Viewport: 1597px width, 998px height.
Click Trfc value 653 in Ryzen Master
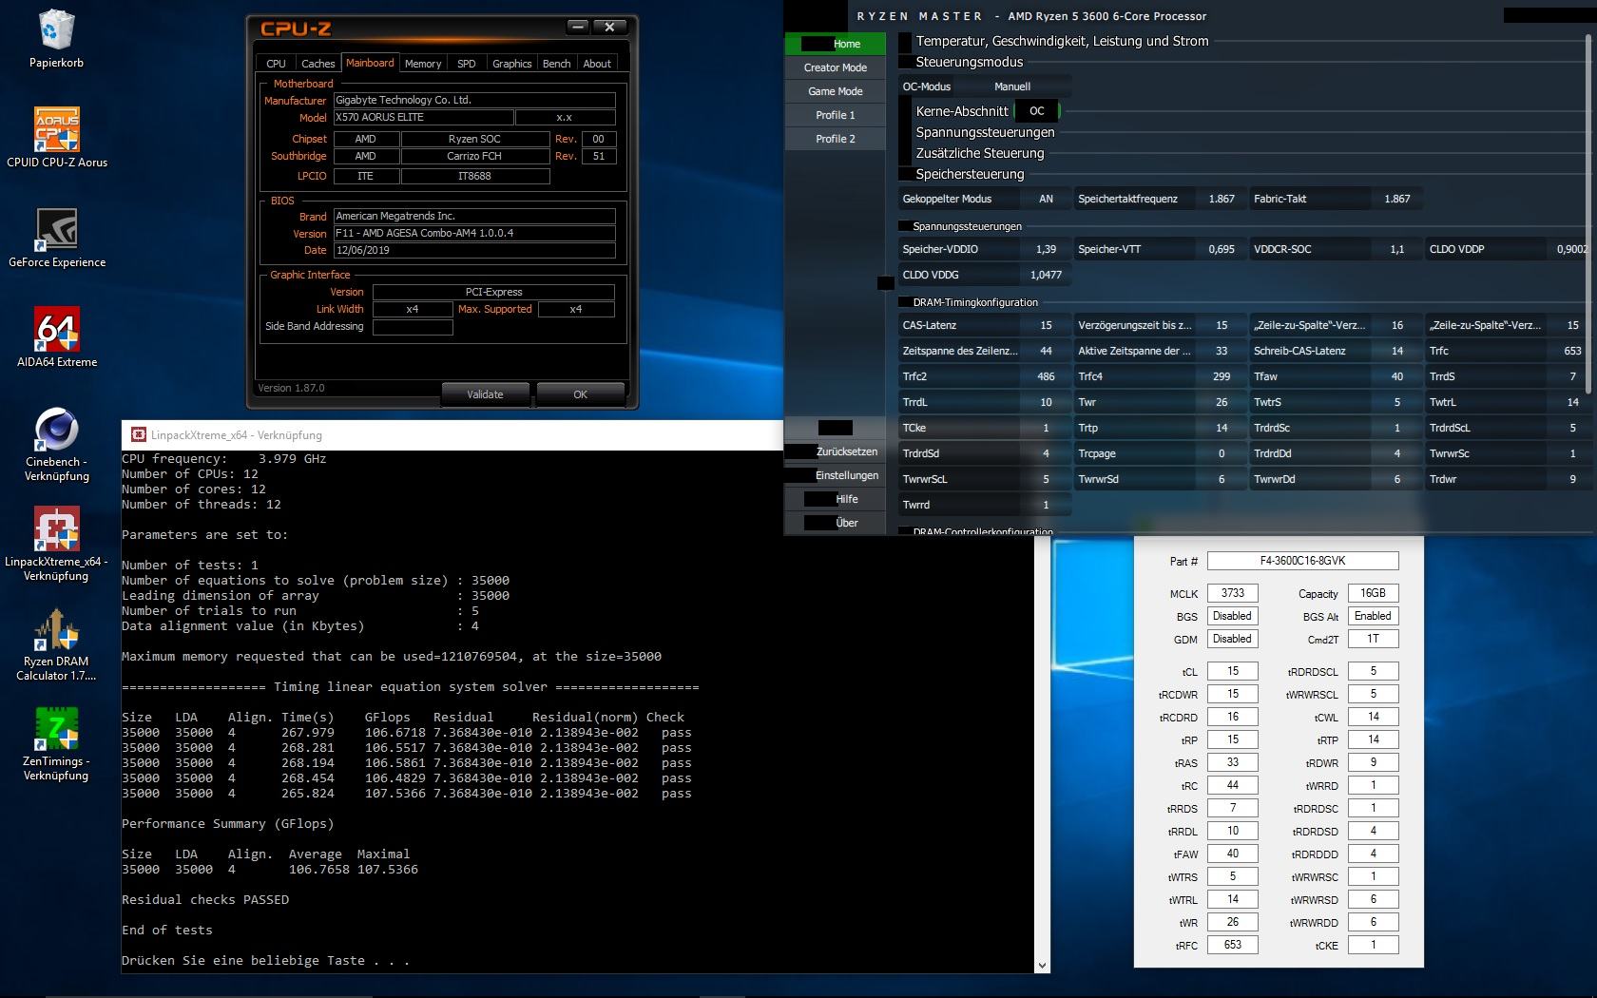1573,351
